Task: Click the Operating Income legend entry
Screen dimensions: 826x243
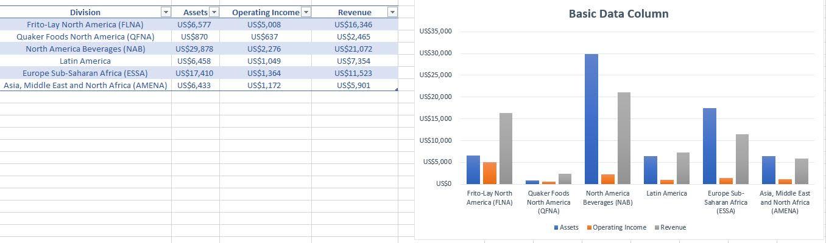Action: 616,227
